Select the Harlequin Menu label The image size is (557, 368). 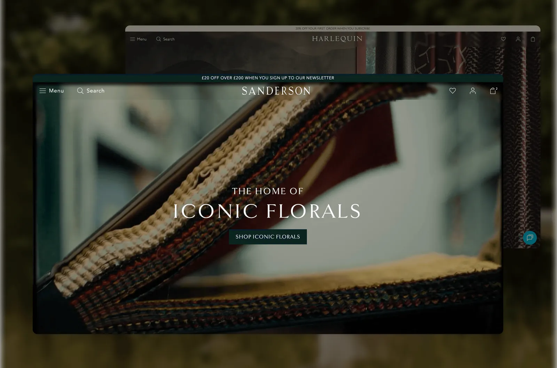click(x=142, y=39)
